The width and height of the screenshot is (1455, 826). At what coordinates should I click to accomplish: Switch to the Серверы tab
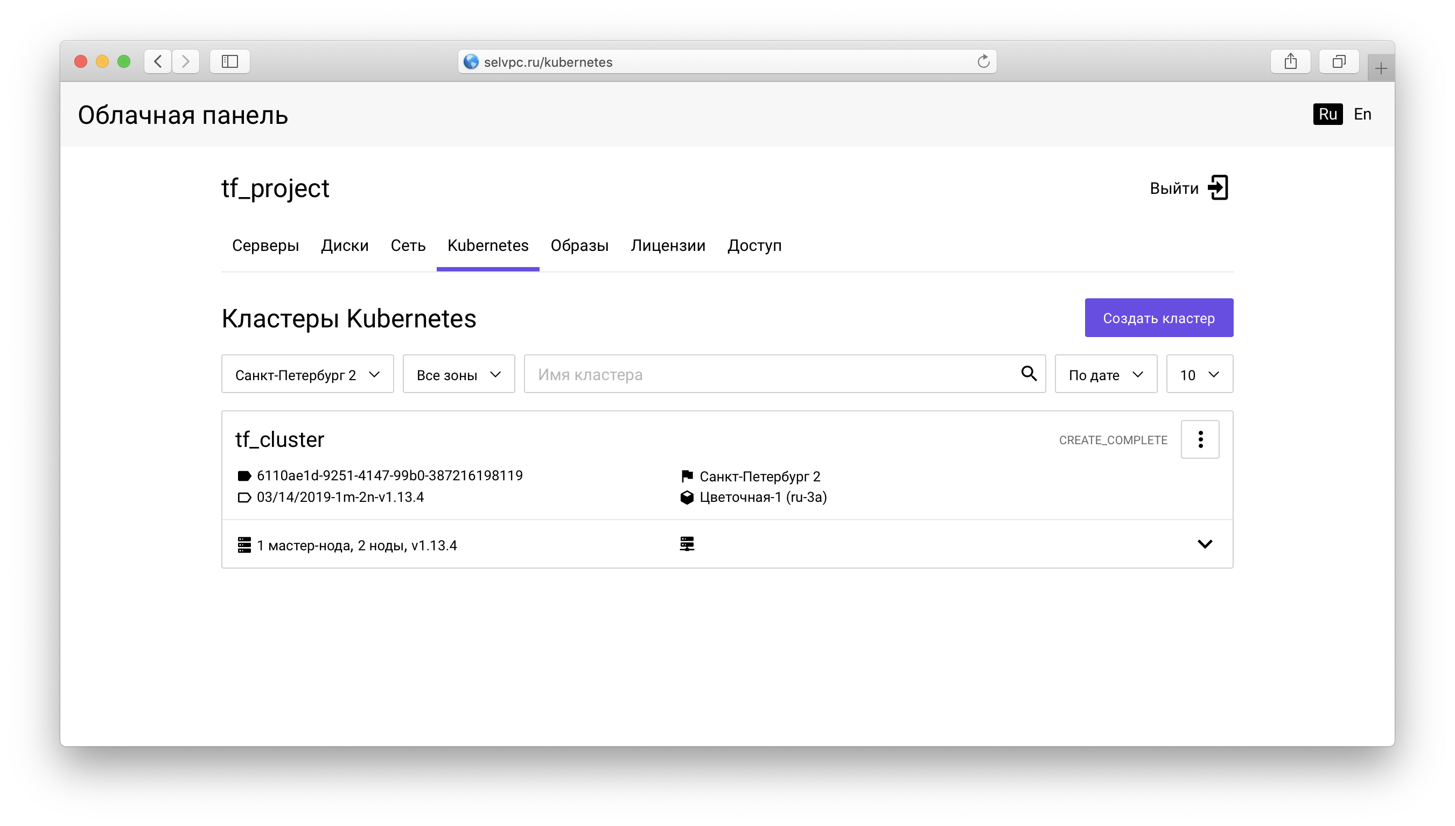click(x=265, y=246)
